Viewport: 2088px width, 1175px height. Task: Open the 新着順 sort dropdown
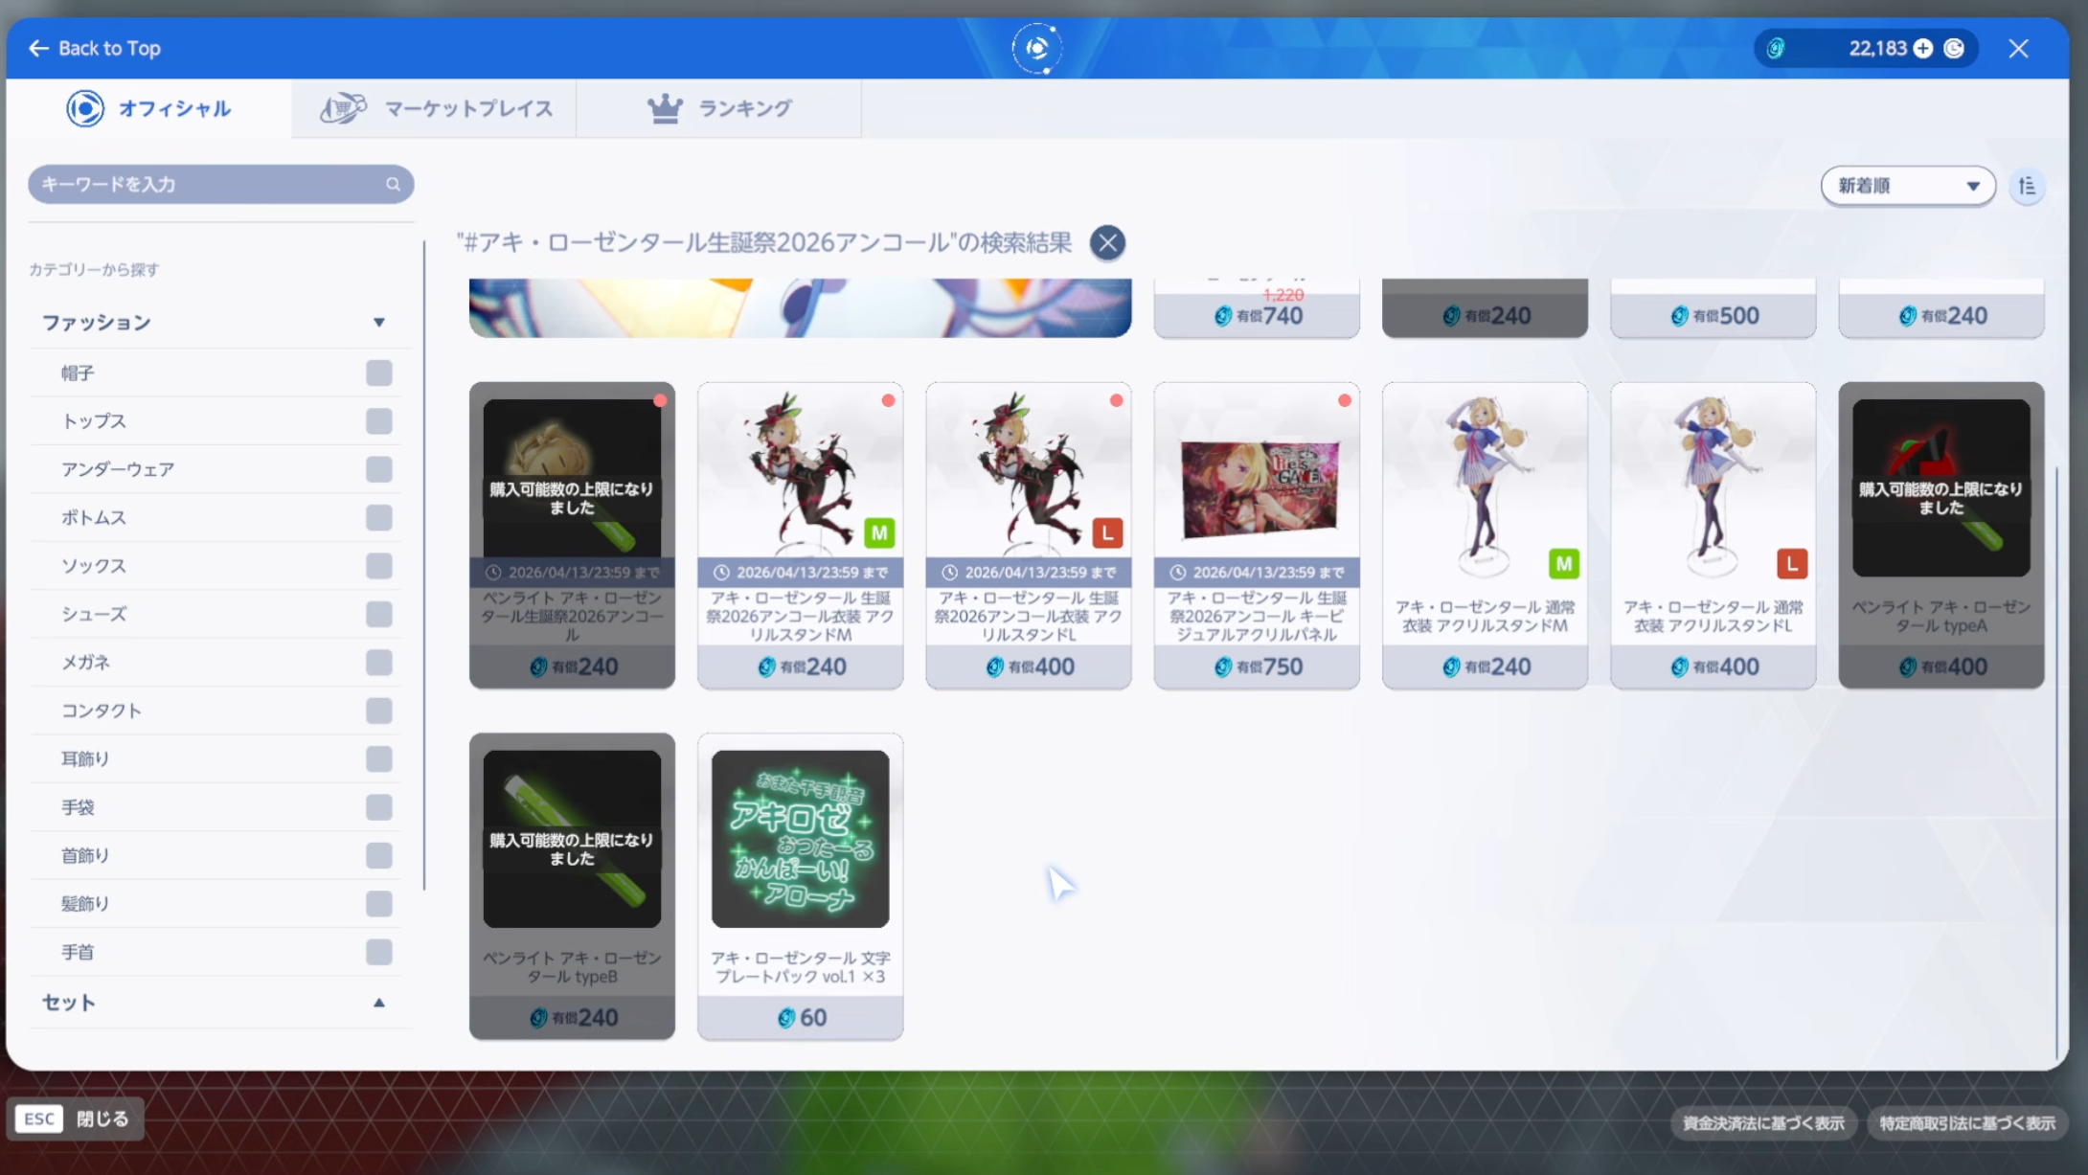pyautogui.click(x=1907, y=186)
